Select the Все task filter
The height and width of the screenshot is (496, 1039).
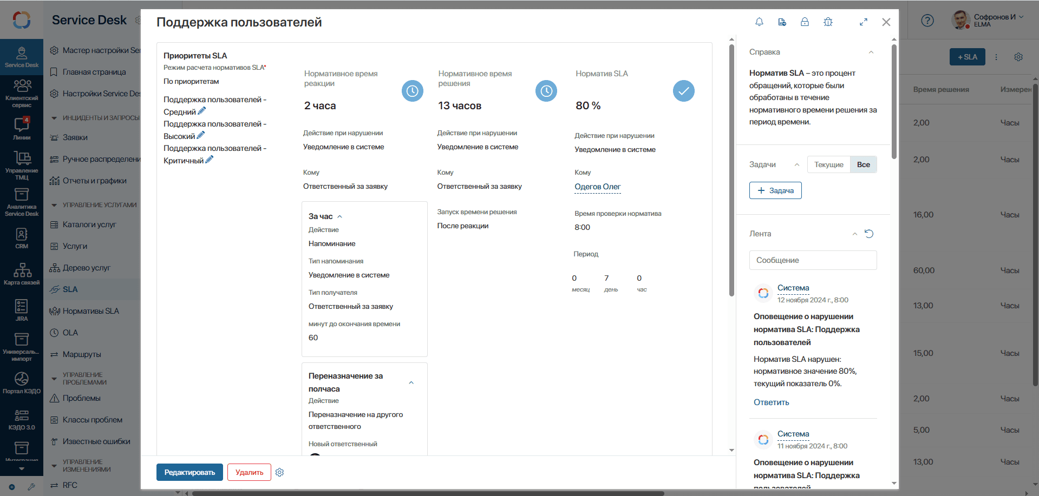pos(863,164)
